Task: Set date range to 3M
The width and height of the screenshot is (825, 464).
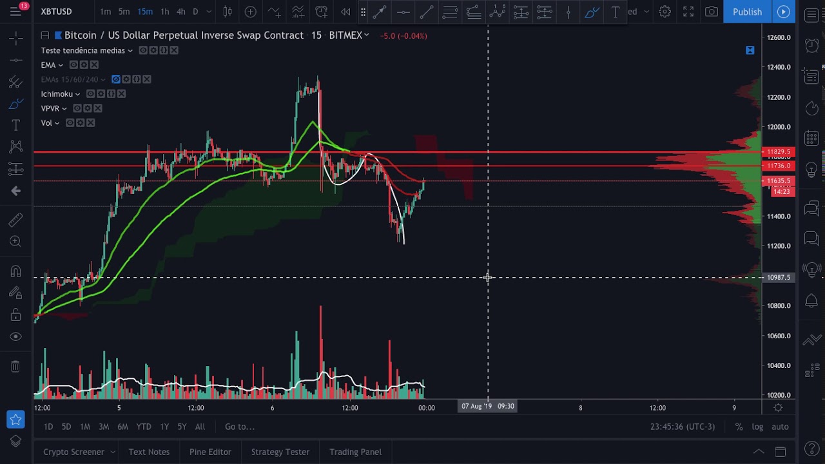Action: [x=104, y=427]
